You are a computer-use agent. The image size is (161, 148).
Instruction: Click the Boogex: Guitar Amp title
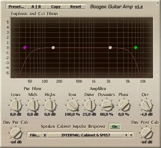click(x=112, y=7)
